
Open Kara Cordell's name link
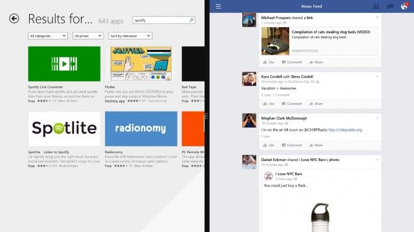click(271, 77)
